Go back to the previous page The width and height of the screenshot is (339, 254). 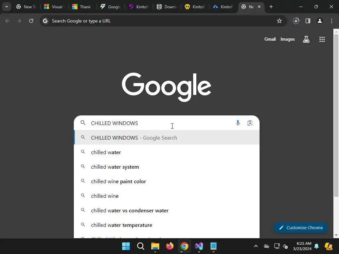[7, 21]
